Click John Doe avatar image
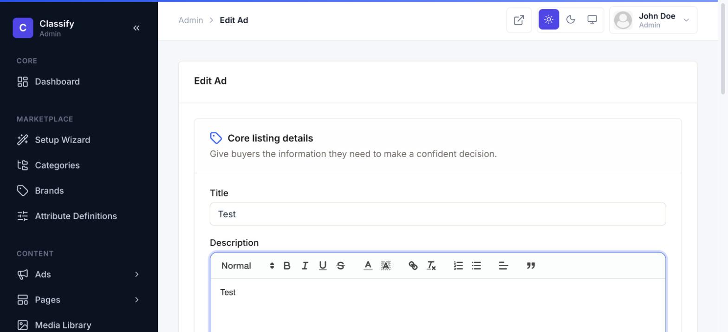 [x=623, y=20]
